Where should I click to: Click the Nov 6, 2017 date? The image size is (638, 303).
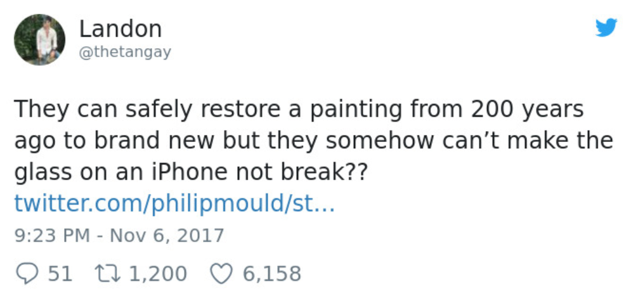[x=167, y=236]
